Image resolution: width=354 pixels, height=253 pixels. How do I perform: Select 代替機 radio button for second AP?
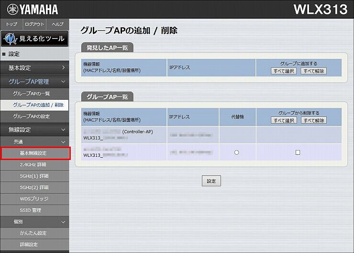point(236,152)
